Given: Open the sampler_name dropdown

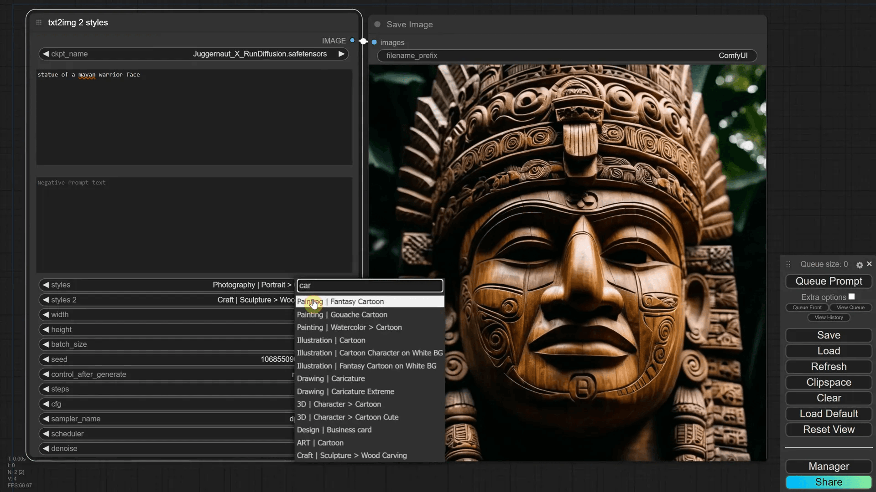Looking at the screenshot, I should 169,419.
